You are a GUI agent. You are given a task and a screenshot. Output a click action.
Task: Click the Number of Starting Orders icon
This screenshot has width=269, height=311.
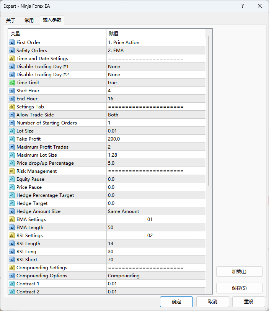tap(12, 123)
